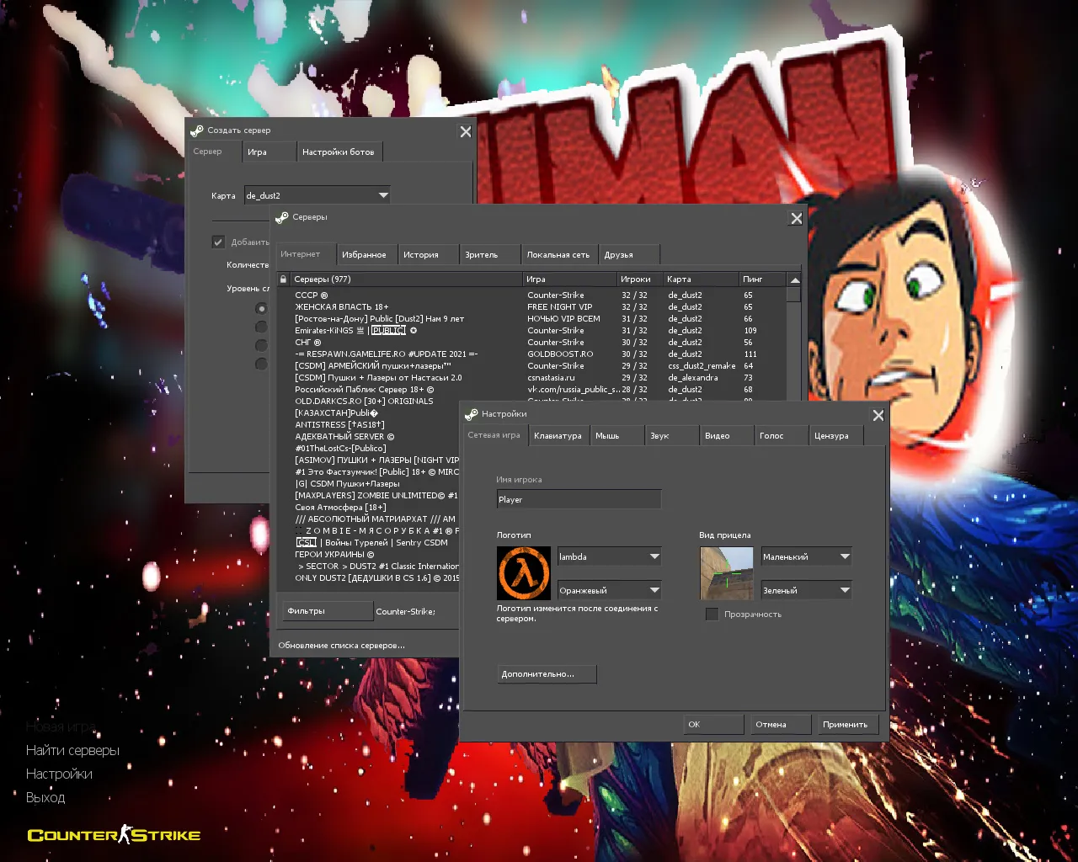
Task: Switch to the Клавиатура tab
Action: tap(558, 436)
